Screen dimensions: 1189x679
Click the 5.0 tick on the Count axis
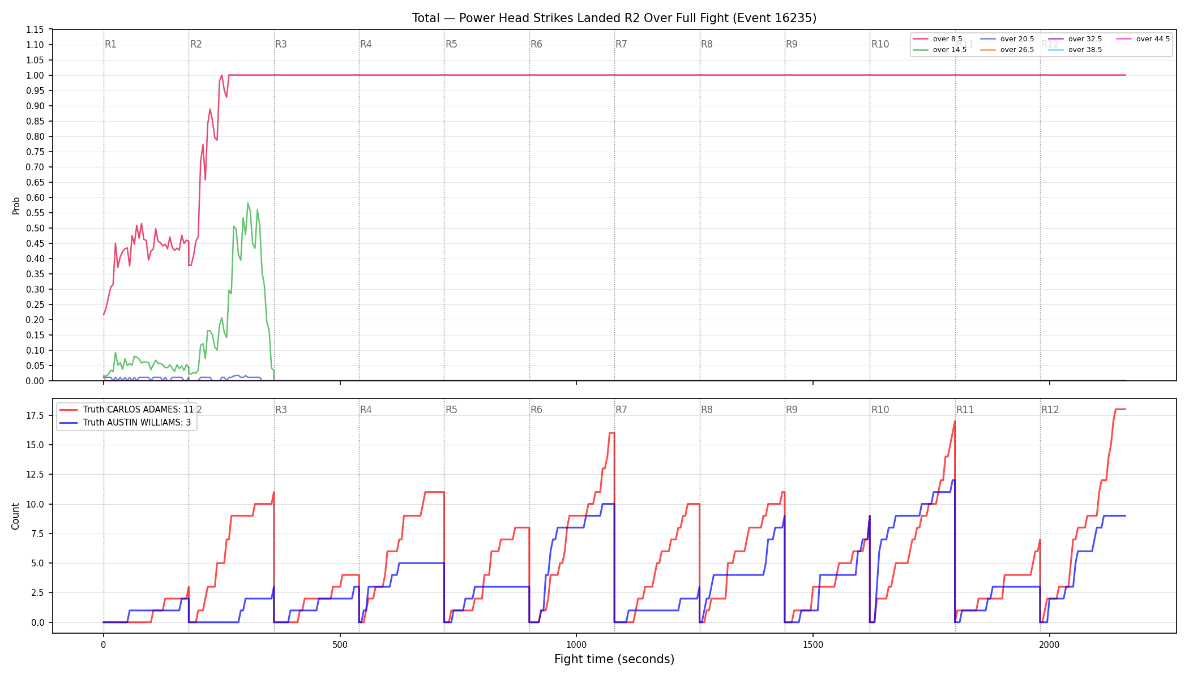[37, 563]
